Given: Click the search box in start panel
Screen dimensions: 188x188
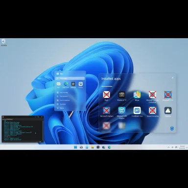Looking at the screenshot, I should pyautogui.click(x=70, y=78).
